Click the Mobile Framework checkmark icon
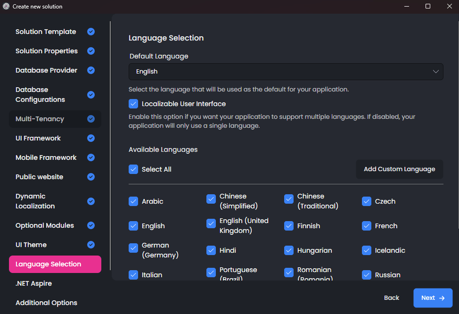This screenshot has width=459, height=314. click(x=90, y=157)
